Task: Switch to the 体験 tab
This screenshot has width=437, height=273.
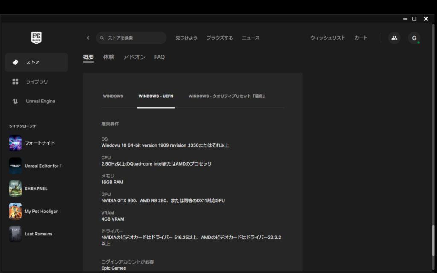Action: pyautogui.click(x=109, y=57)
